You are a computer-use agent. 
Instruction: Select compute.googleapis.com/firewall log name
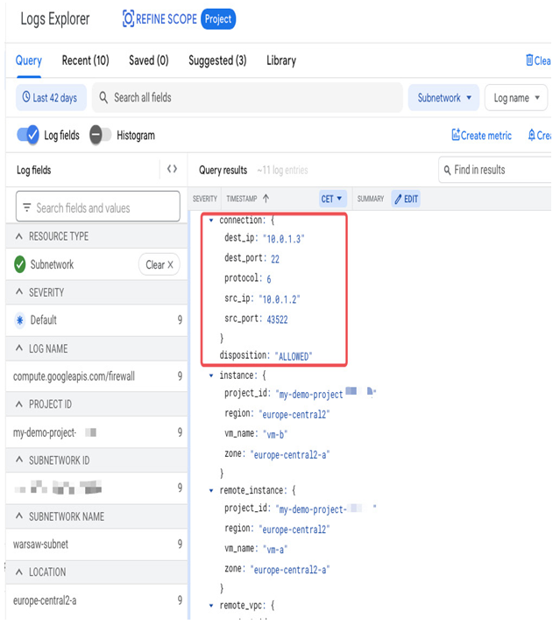97,376
